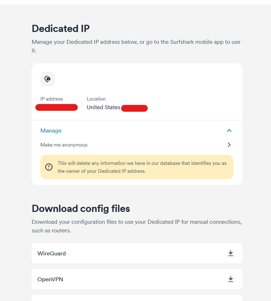
Task: Click the redacted IP address value
Action: [x=57, y=107]
